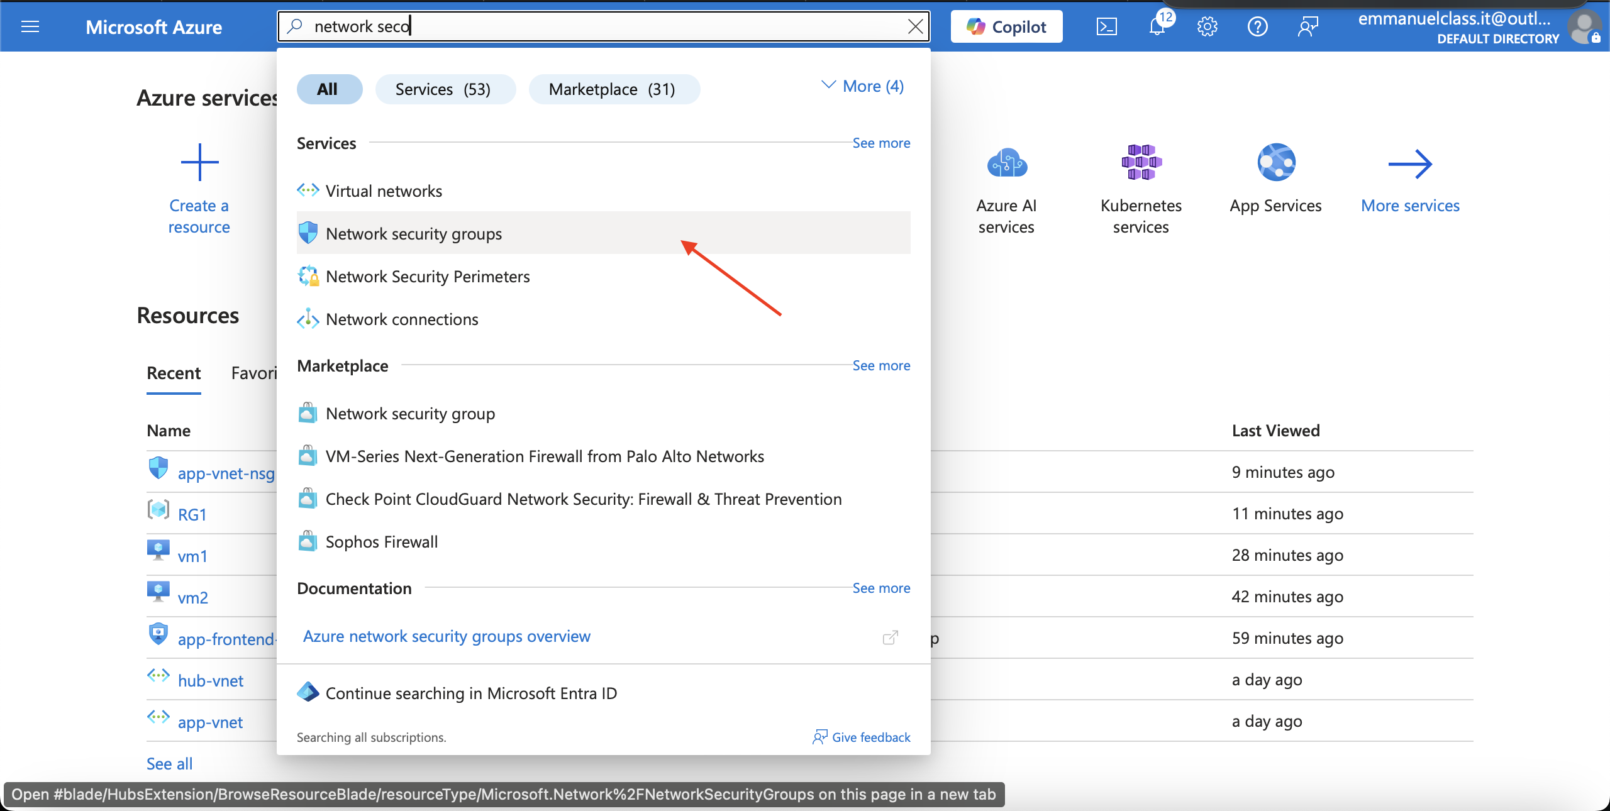The image size is (1610, 811).
Task: Open Azure network security groups overview doc
Action: (447, 636)
